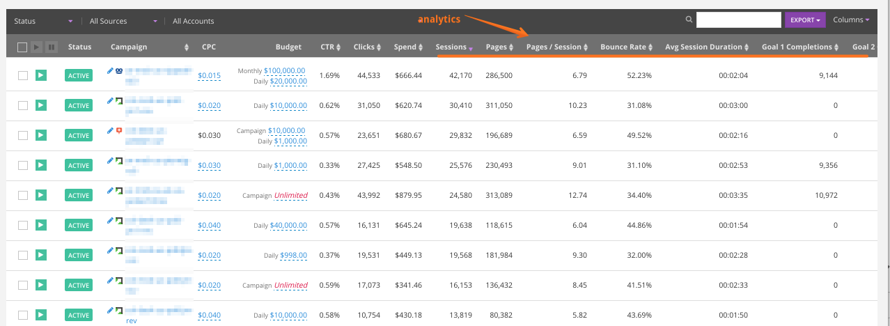
Task: Click the green source icon on the 31,050 clicks row
Action: tap(119, 101)
